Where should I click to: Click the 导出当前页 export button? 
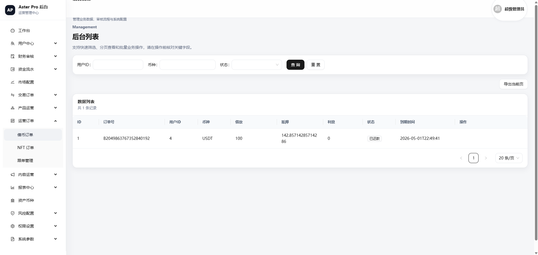tap(513, 84)
